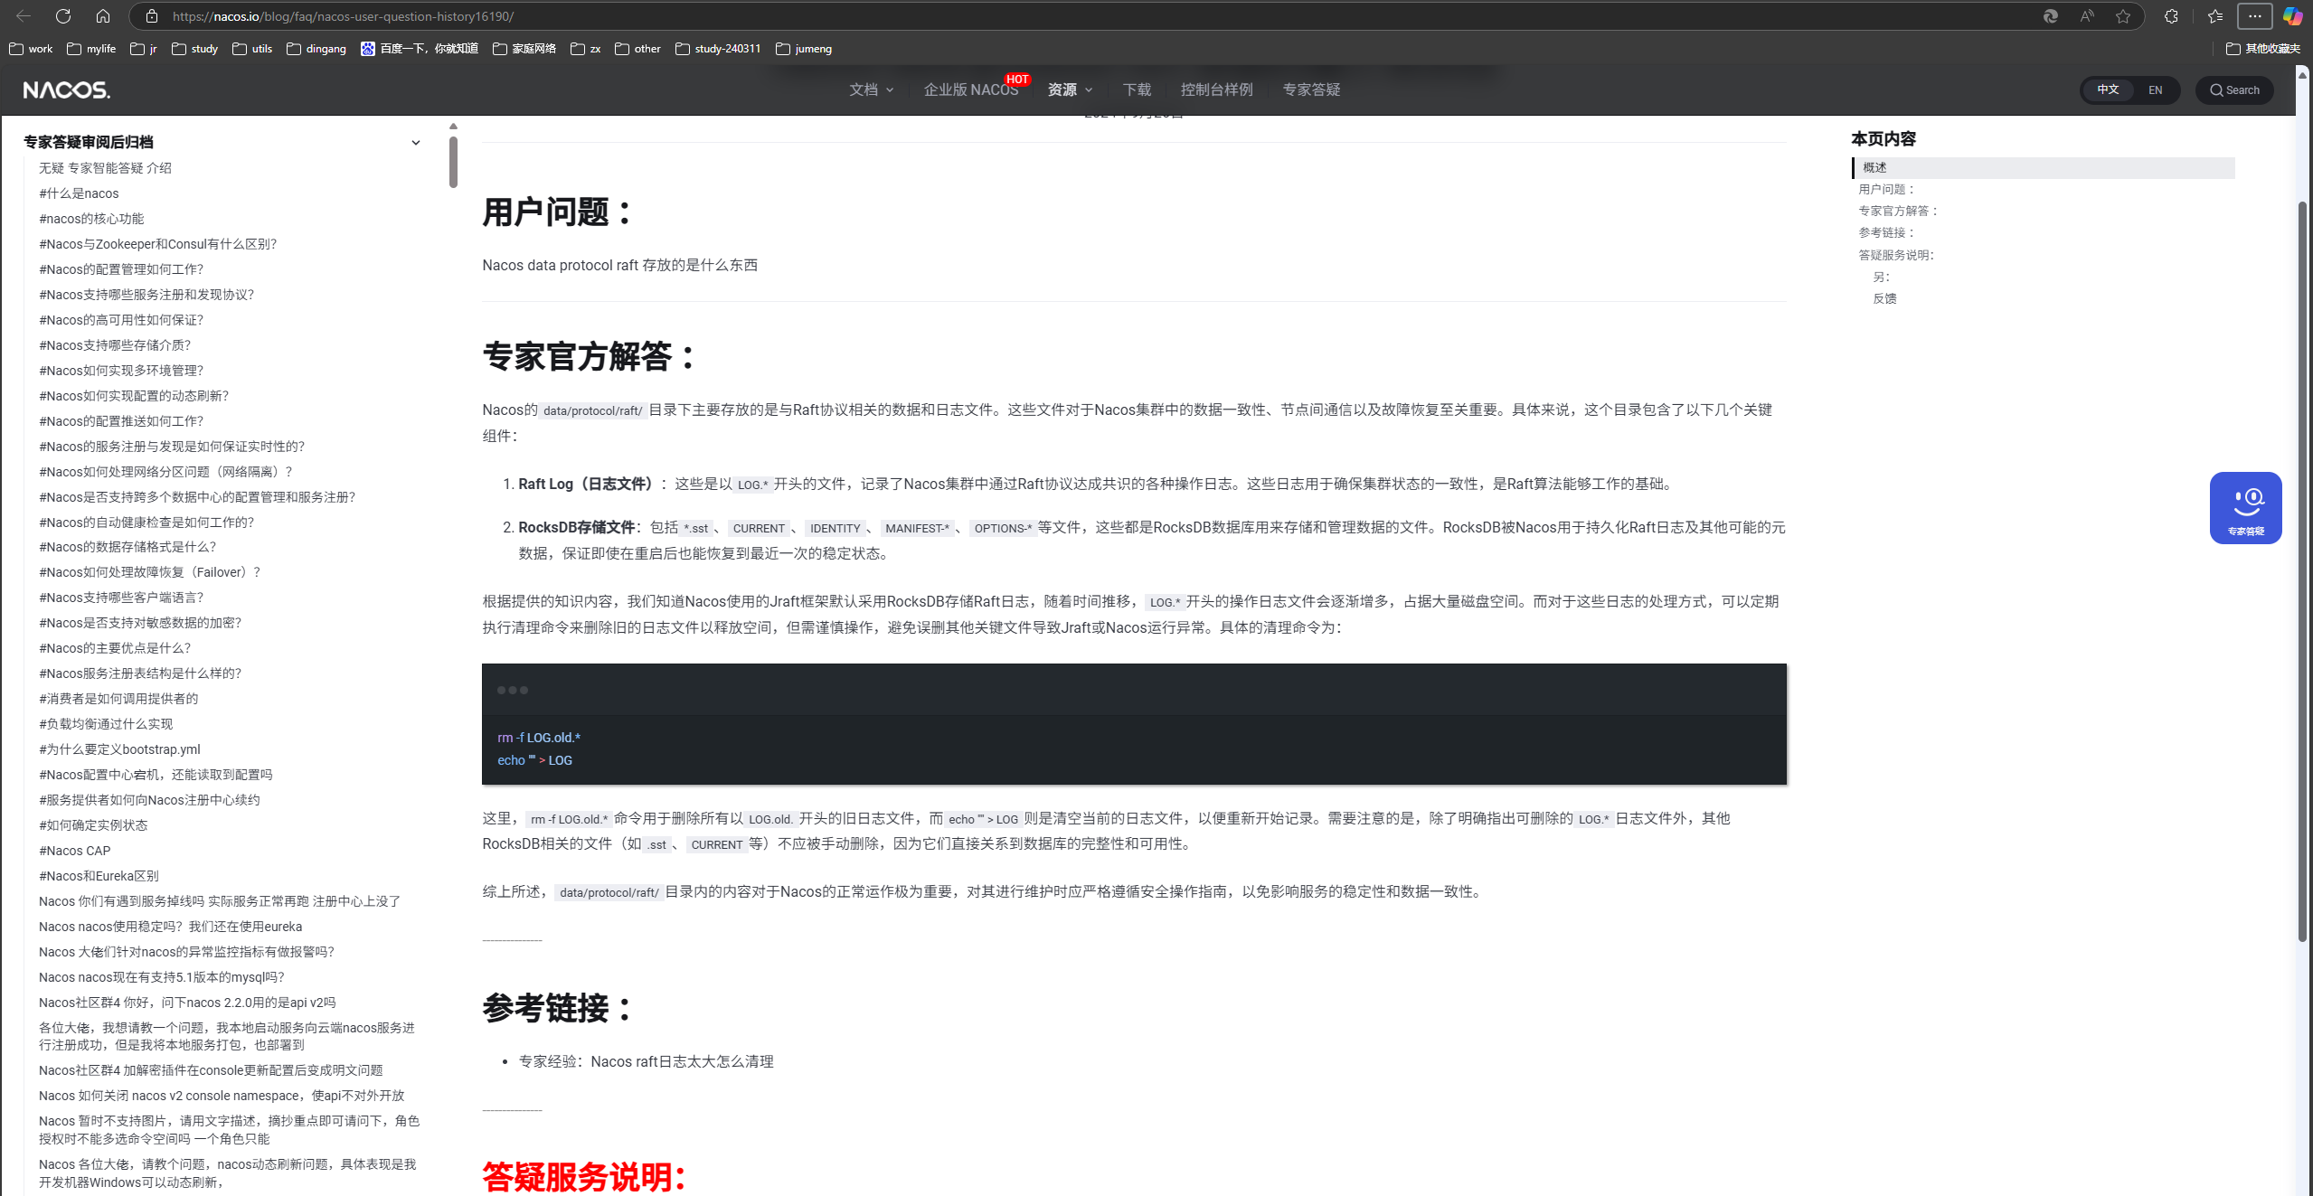Image resolution: width=2313 pixels, height=1196 pixels.
Task: Click the left sidebar scrollbar thumb
Action: coord(453,161)
